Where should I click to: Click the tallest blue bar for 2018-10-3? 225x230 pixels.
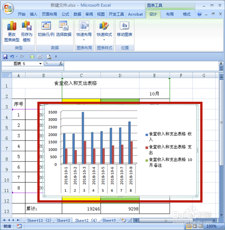pyautogui.click(x=83, y=138)
